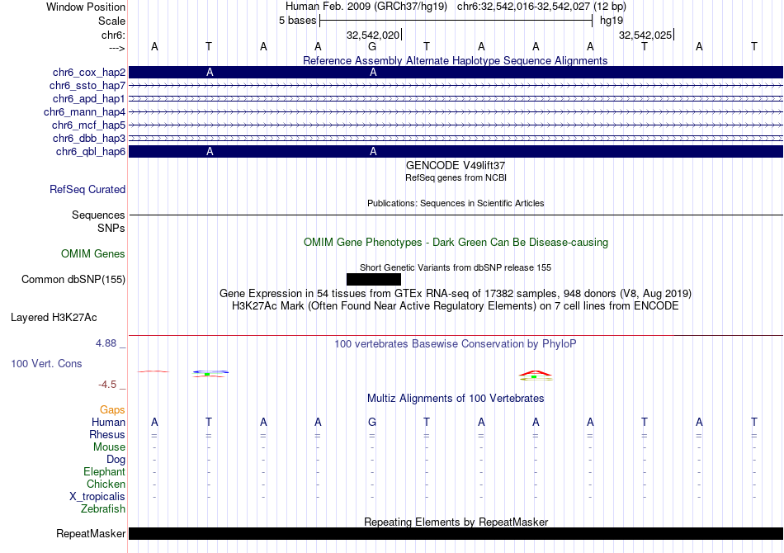
Task: Click the 4.88 PhyloP upper scale value
Action: (106, 343)
